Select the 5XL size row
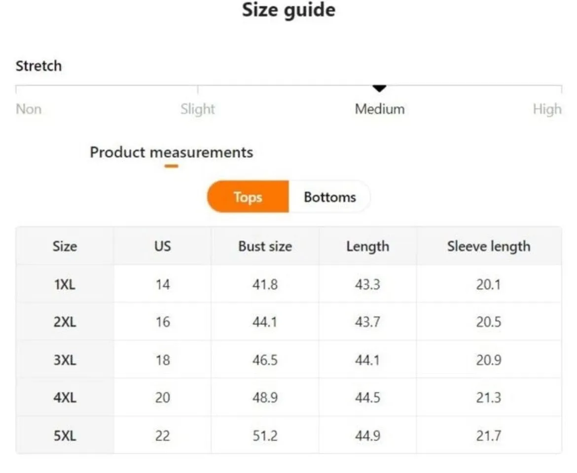 (x=289, y=436)
